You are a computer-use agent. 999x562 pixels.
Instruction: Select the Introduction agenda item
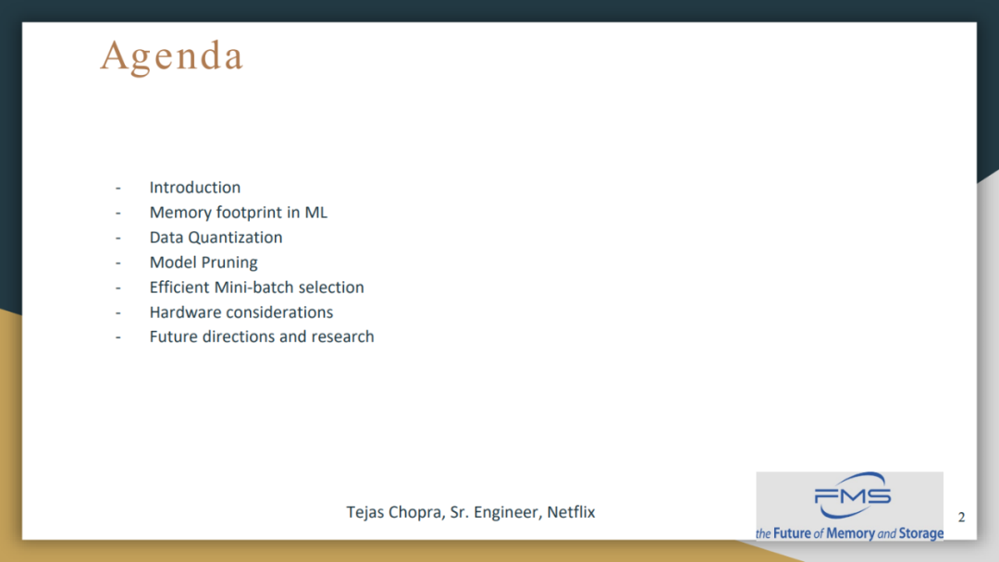coord(195,187)
